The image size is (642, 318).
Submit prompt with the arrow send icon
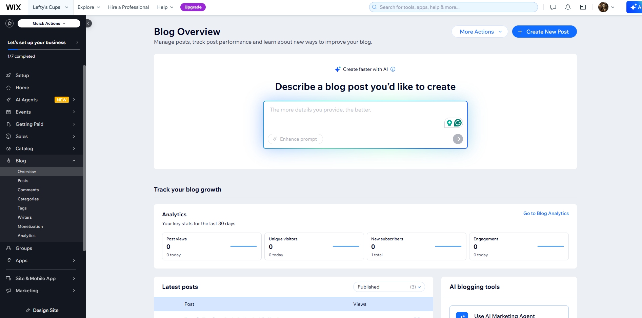[x=458, y=139]
